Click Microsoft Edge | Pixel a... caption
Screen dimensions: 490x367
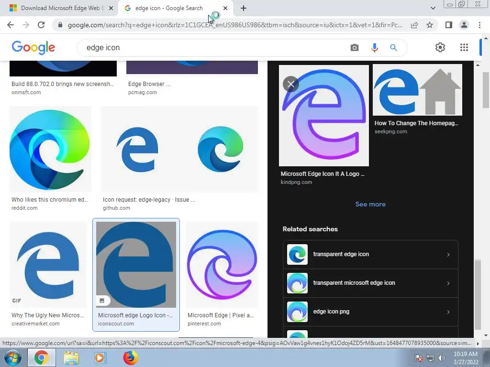pos(221,315)
